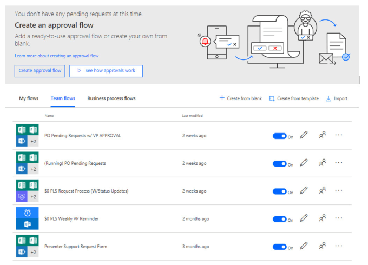Open more options for $0 PLS Weekly VP Reminder
This screenshot has width=368, height=265.
tap(339, 218)
